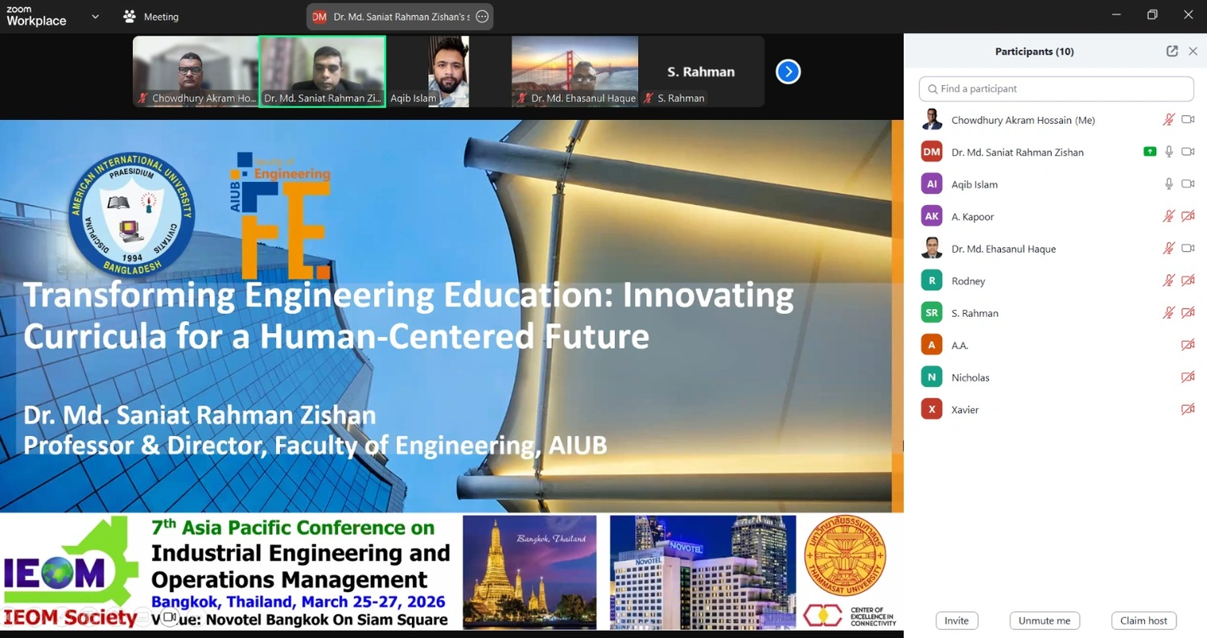
Task: Click the Find a participant search field
Action: (1056, 88)
